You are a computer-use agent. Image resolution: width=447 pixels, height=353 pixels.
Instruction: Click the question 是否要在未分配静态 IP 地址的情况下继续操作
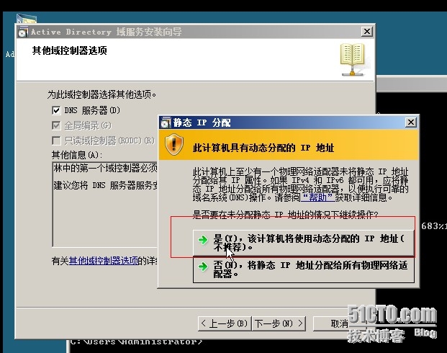click(x=285, y=214)
